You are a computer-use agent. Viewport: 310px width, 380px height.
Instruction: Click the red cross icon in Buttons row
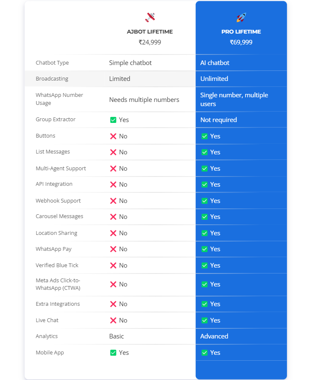pyautogui.click(x=113, y=136)
